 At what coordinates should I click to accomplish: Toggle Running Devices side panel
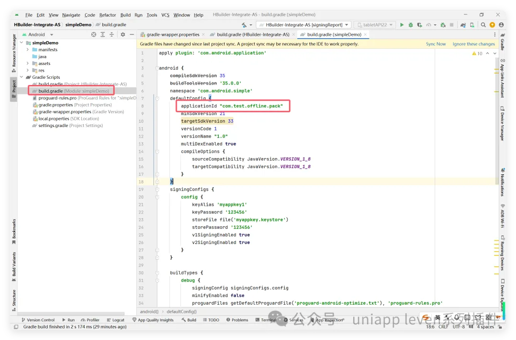point(503,253)
